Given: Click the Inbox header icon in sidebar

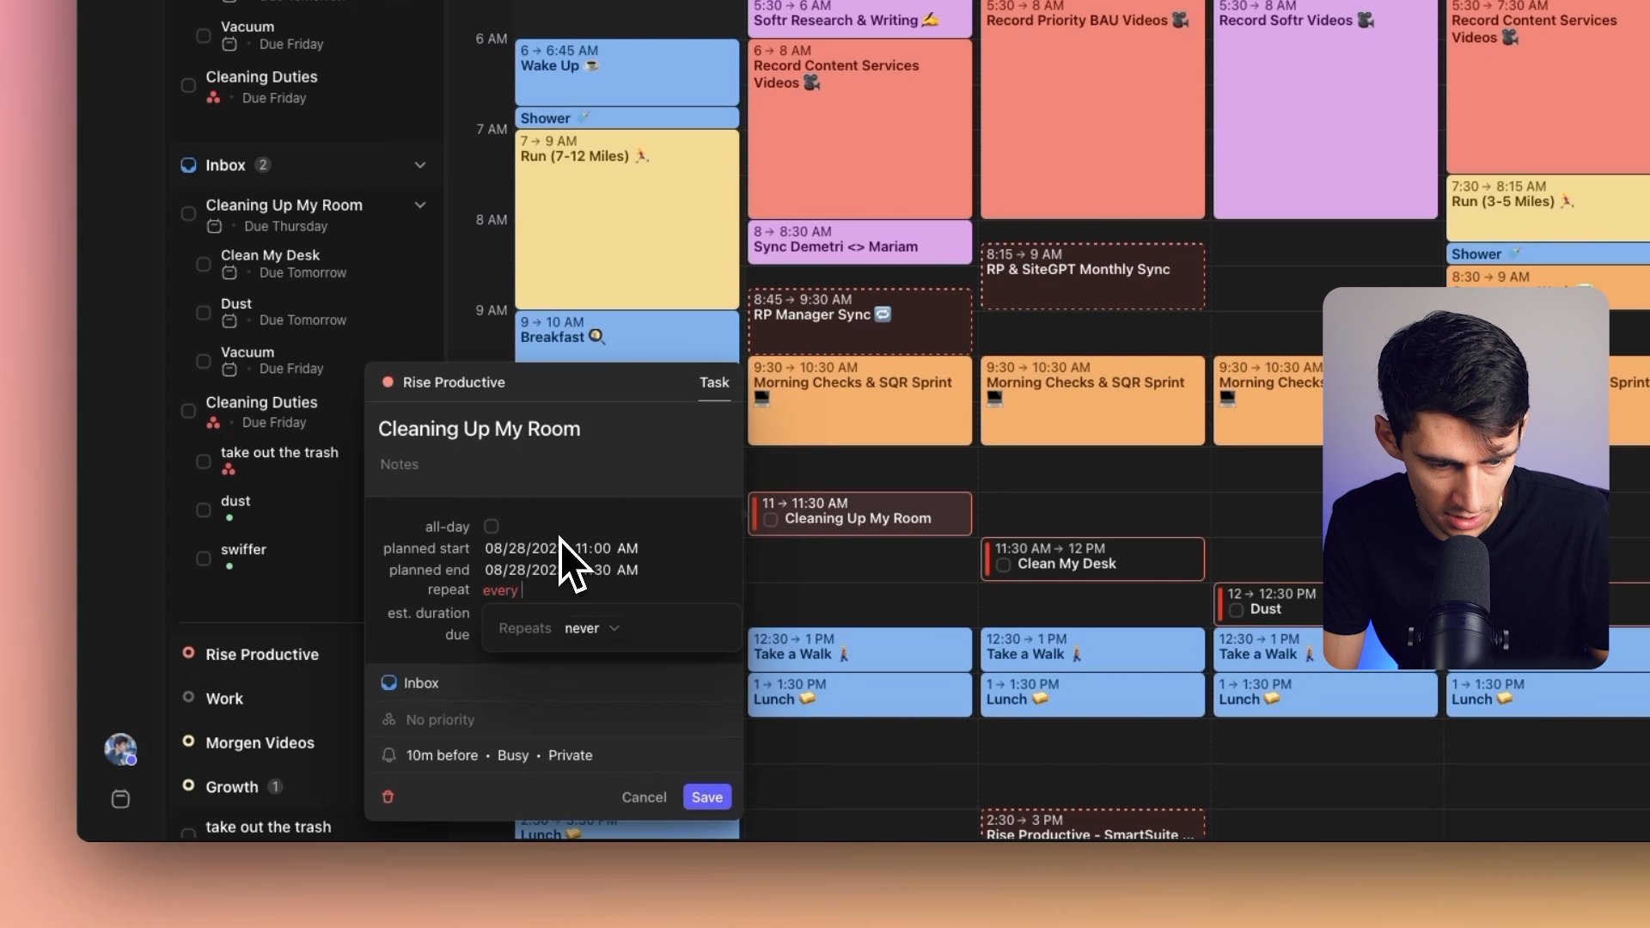Looking at the screenshot, I should 188,165.
